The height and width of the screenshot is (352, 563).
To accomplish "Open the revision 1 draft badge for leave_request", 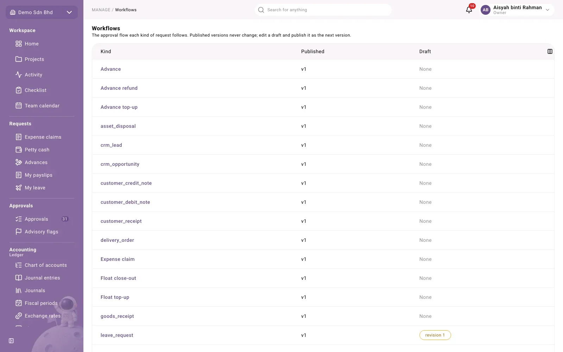I will click(x=435, y=335).
